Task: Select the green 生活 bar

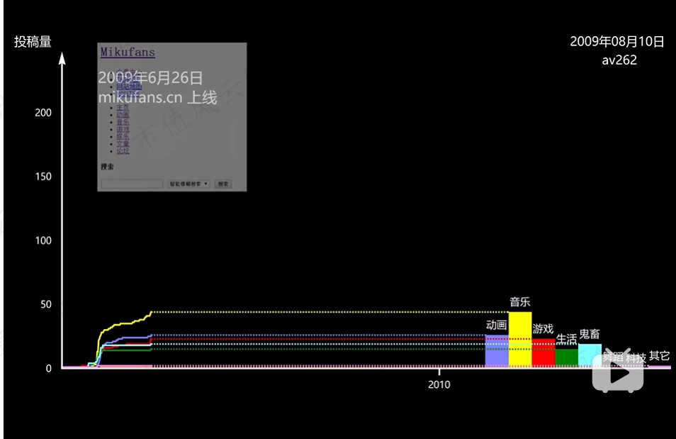Action: pyautogui.click(x=566, y=358)
